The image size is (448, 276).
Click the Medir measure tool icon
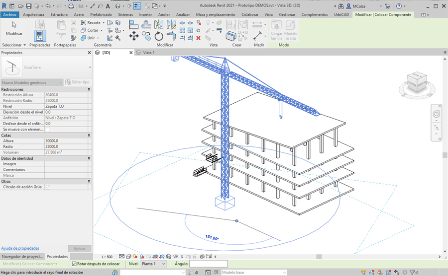(x=258, y=36)
